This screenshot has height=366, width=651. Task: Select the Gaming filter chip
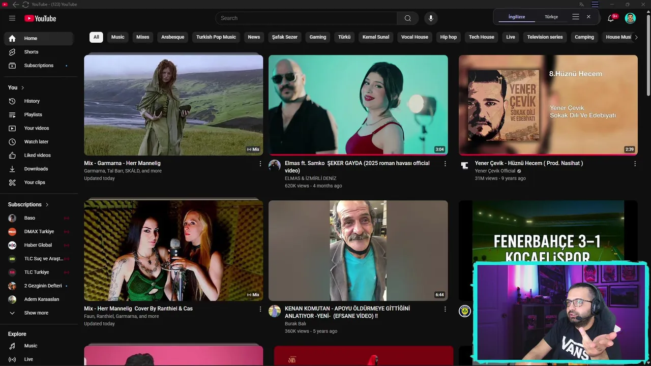click(318, 37)
